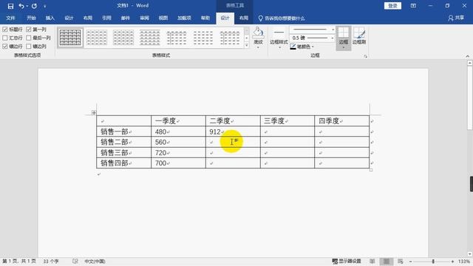Click the 33 个字 word count
Screen dimensions: 473x266
pyautogui.click(x=51, y=261)
